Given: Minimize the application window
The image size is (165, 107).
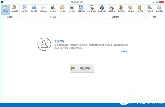Looking at the screenshot, I should click(153, 2).
